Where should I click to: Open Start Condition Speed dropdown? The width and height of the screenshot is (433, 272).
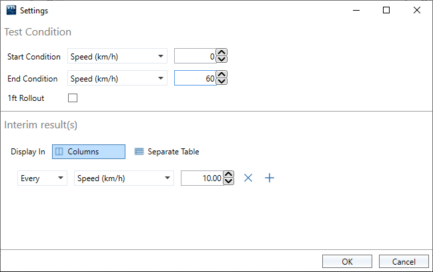[117, 57]
